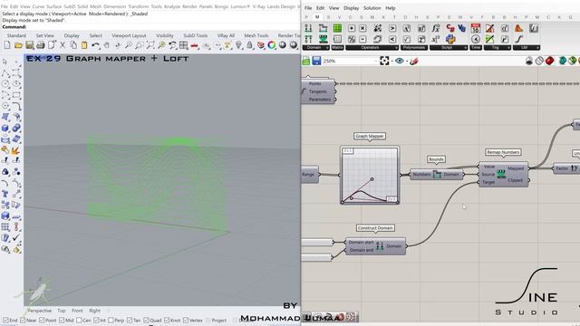Expand the Domain panel dropdown
The image size is (580, 326).
(x=327, y=48)
